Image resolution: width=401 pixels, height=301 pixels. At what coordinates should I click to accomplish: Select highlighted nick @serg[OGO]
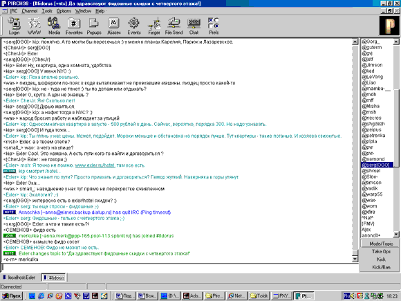[x=376, y=165]
